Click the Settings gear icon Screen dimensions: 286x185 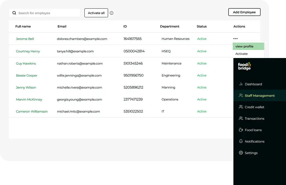pyautogui.click(x=241, y=153)
